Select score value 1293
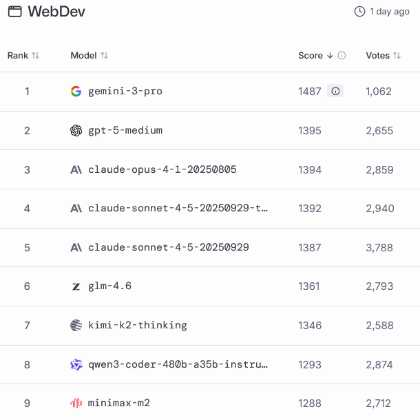Viewport: 420px width, 420px height. [310, 365]
